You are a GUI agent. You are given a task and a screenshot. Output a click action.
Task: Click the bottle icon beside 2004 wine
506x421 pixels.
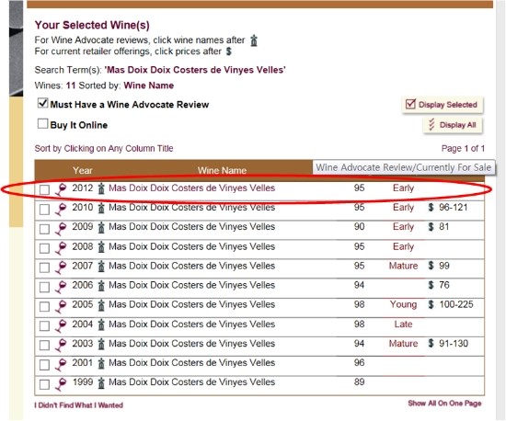pyautogui.click(x=101, y=324)
